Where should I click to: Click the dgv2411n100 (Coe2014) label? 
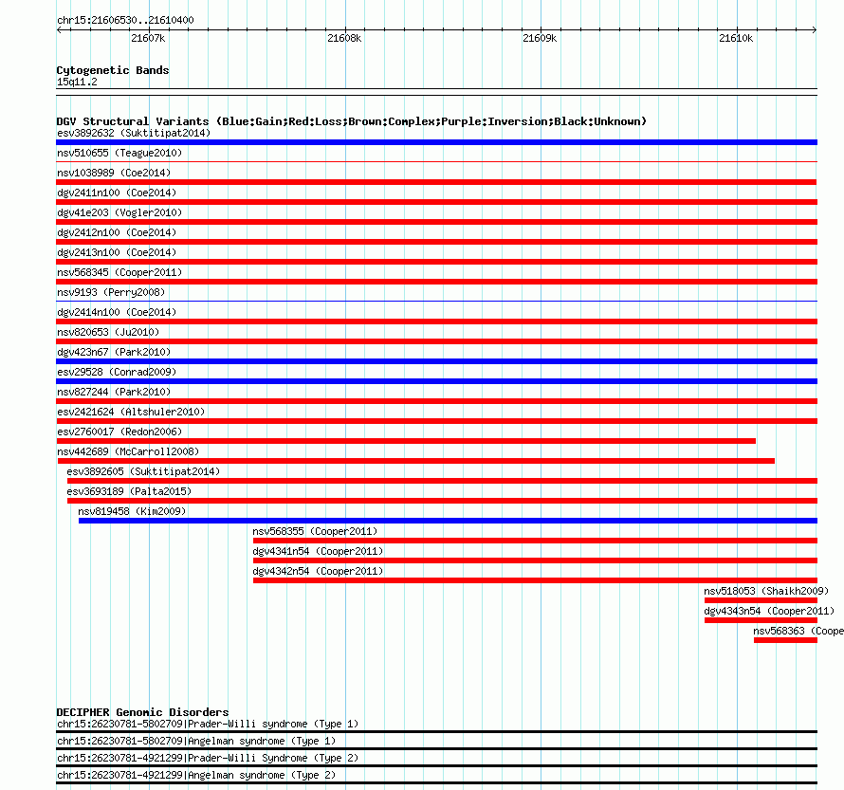pyautogui.click(x=117, y=193)
